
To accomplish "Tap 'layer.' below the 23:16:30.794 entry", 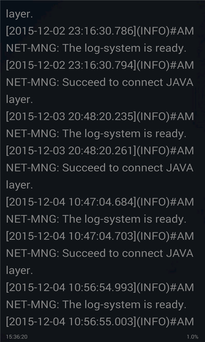I will coord(19,100).
